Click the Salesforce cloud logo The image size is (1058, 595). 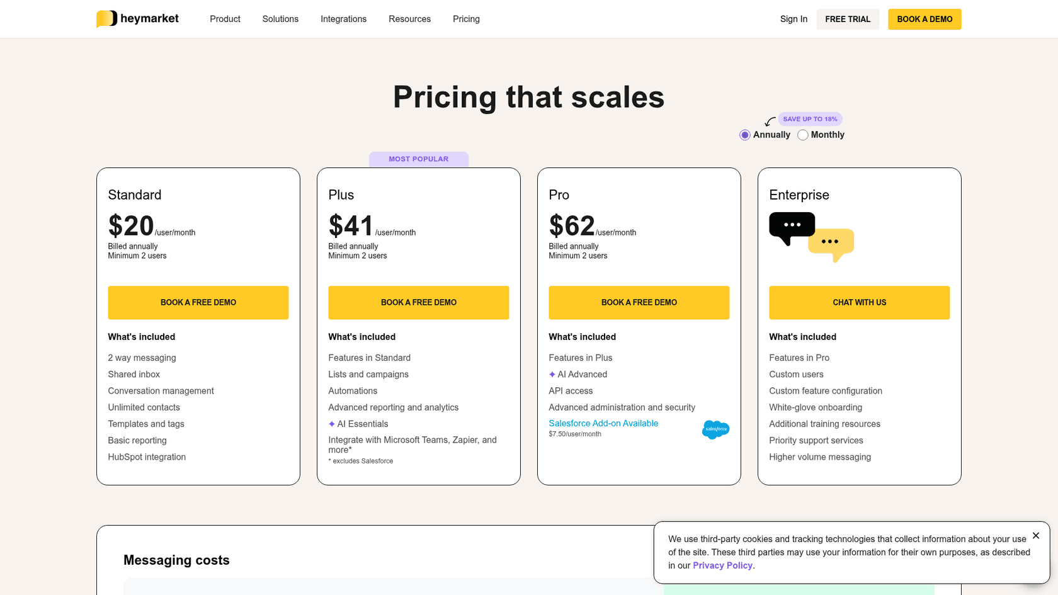coord(715,429)
